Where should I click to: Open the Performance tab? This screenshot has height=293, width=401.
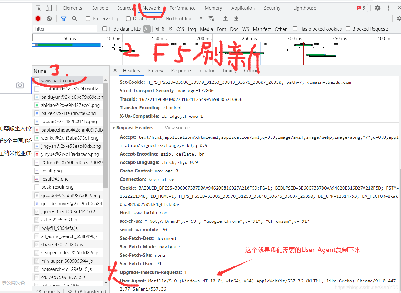pyautogui.click(x=183, y=8)
